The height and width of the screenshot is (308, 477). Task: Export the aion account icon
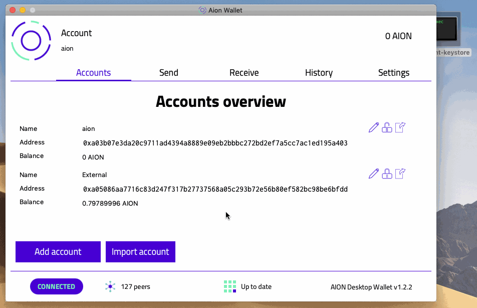[400, 127]
